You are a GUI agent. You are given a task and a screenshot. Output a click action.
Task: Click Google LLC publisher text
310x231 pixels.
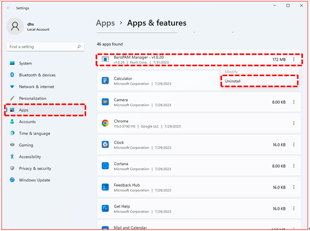[150, 126]
